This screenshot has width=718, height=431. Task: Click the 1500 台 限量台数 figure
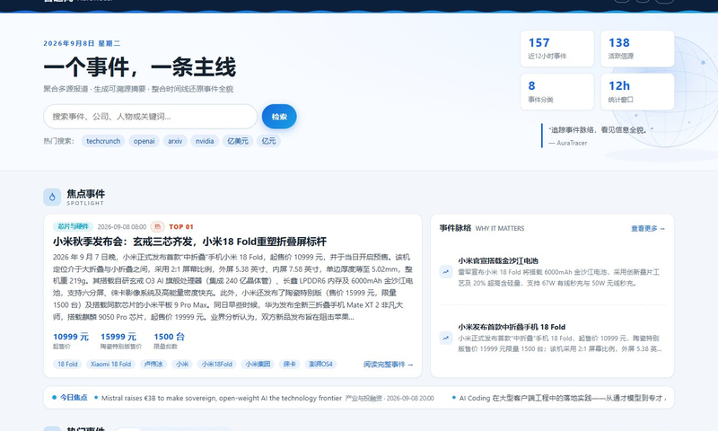169,340
